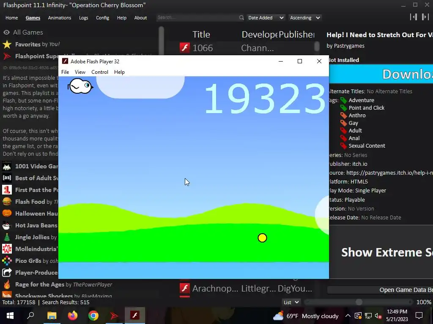The width and height of the screenshot is (433, 324).
Task: Open the 1001 Video Games playlist icon
Action: pos(7,166)
